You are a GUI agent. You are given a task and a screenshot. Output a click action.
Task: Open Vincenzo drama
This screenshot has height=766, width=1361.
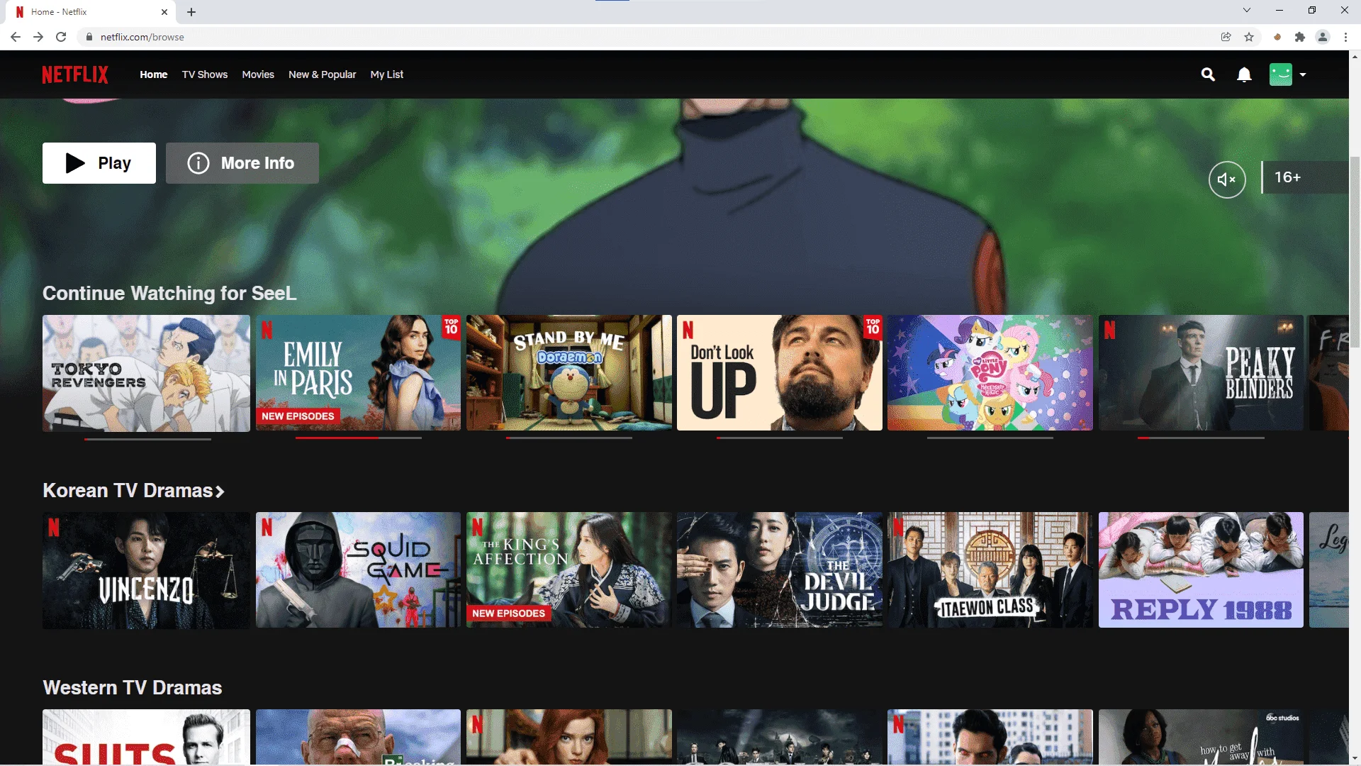tap(146, 570)
